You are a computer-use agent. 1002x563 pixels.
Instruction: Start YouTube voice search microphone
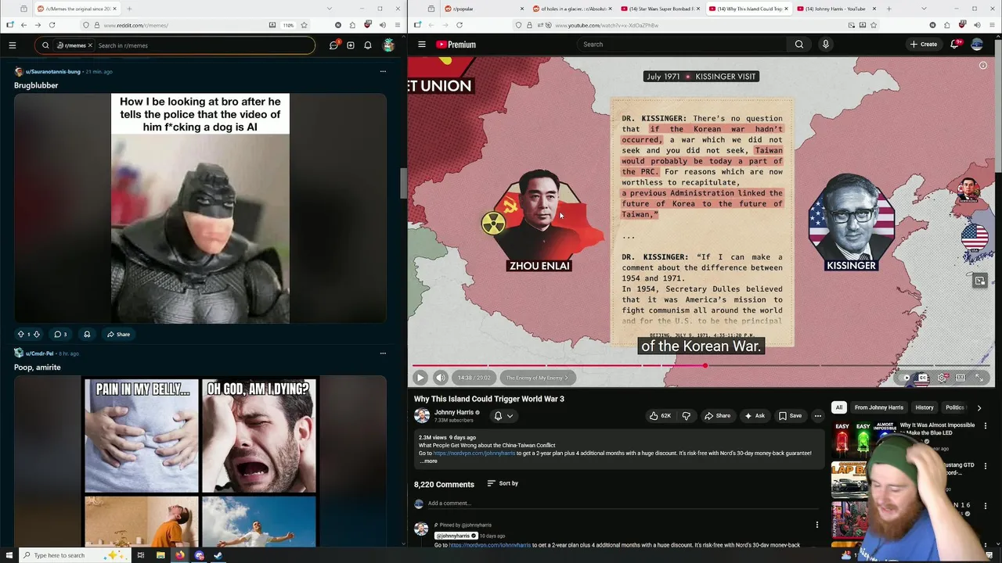click(825, 45)
